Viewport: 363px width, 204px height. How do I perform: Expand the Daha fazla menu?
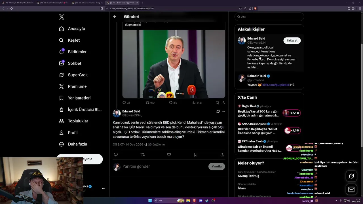73,144
